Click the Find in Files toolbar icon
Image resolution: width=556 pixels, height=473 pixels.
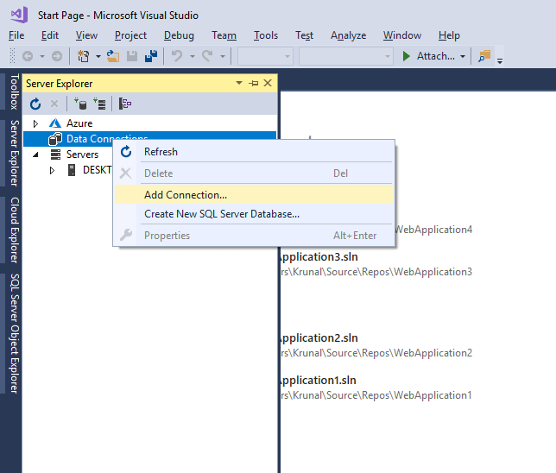(x=484, y=56)
